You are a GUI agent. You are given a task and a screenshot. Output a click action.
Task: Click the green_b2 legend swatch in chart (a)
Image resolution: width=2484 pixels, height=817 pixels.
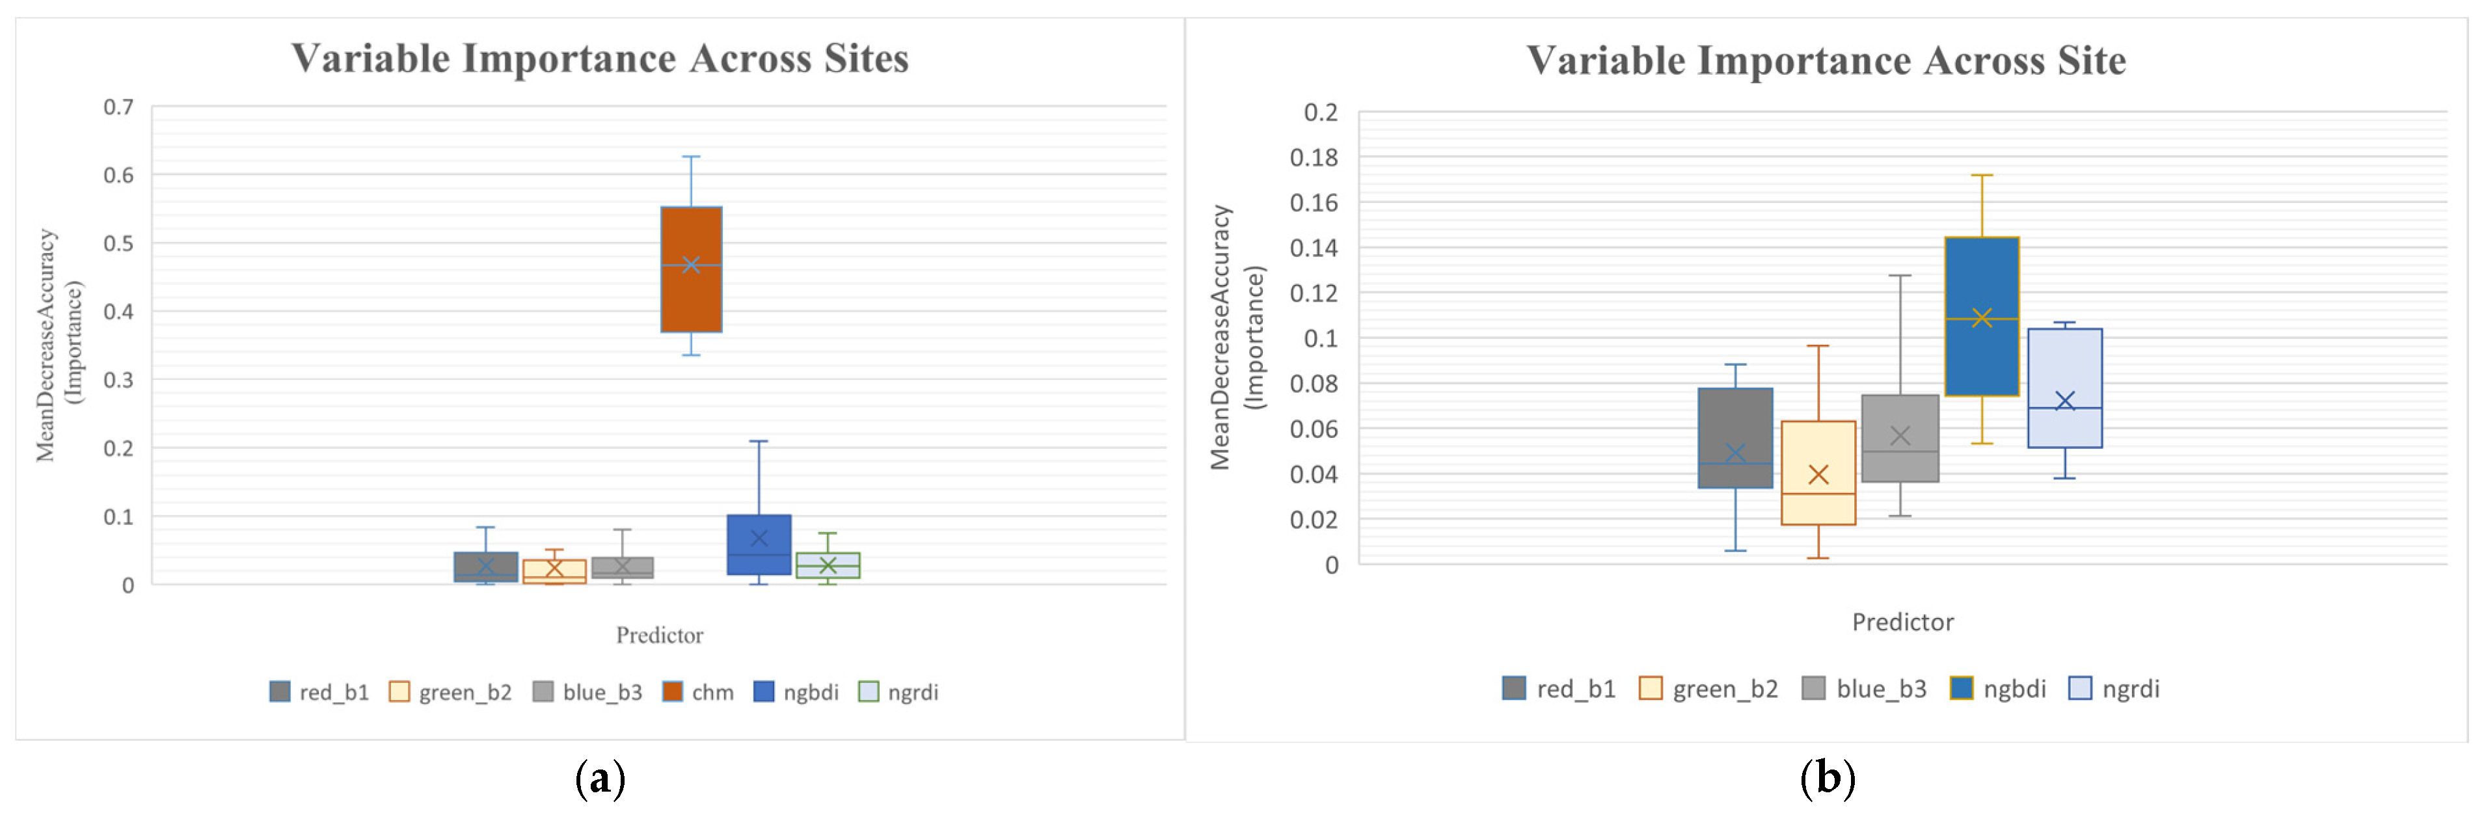pos(399,691)
